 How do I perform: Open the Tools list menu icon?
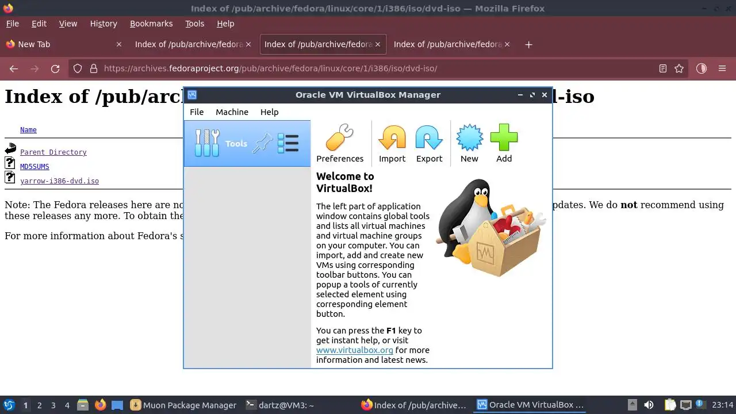click(x=287, y=143)
